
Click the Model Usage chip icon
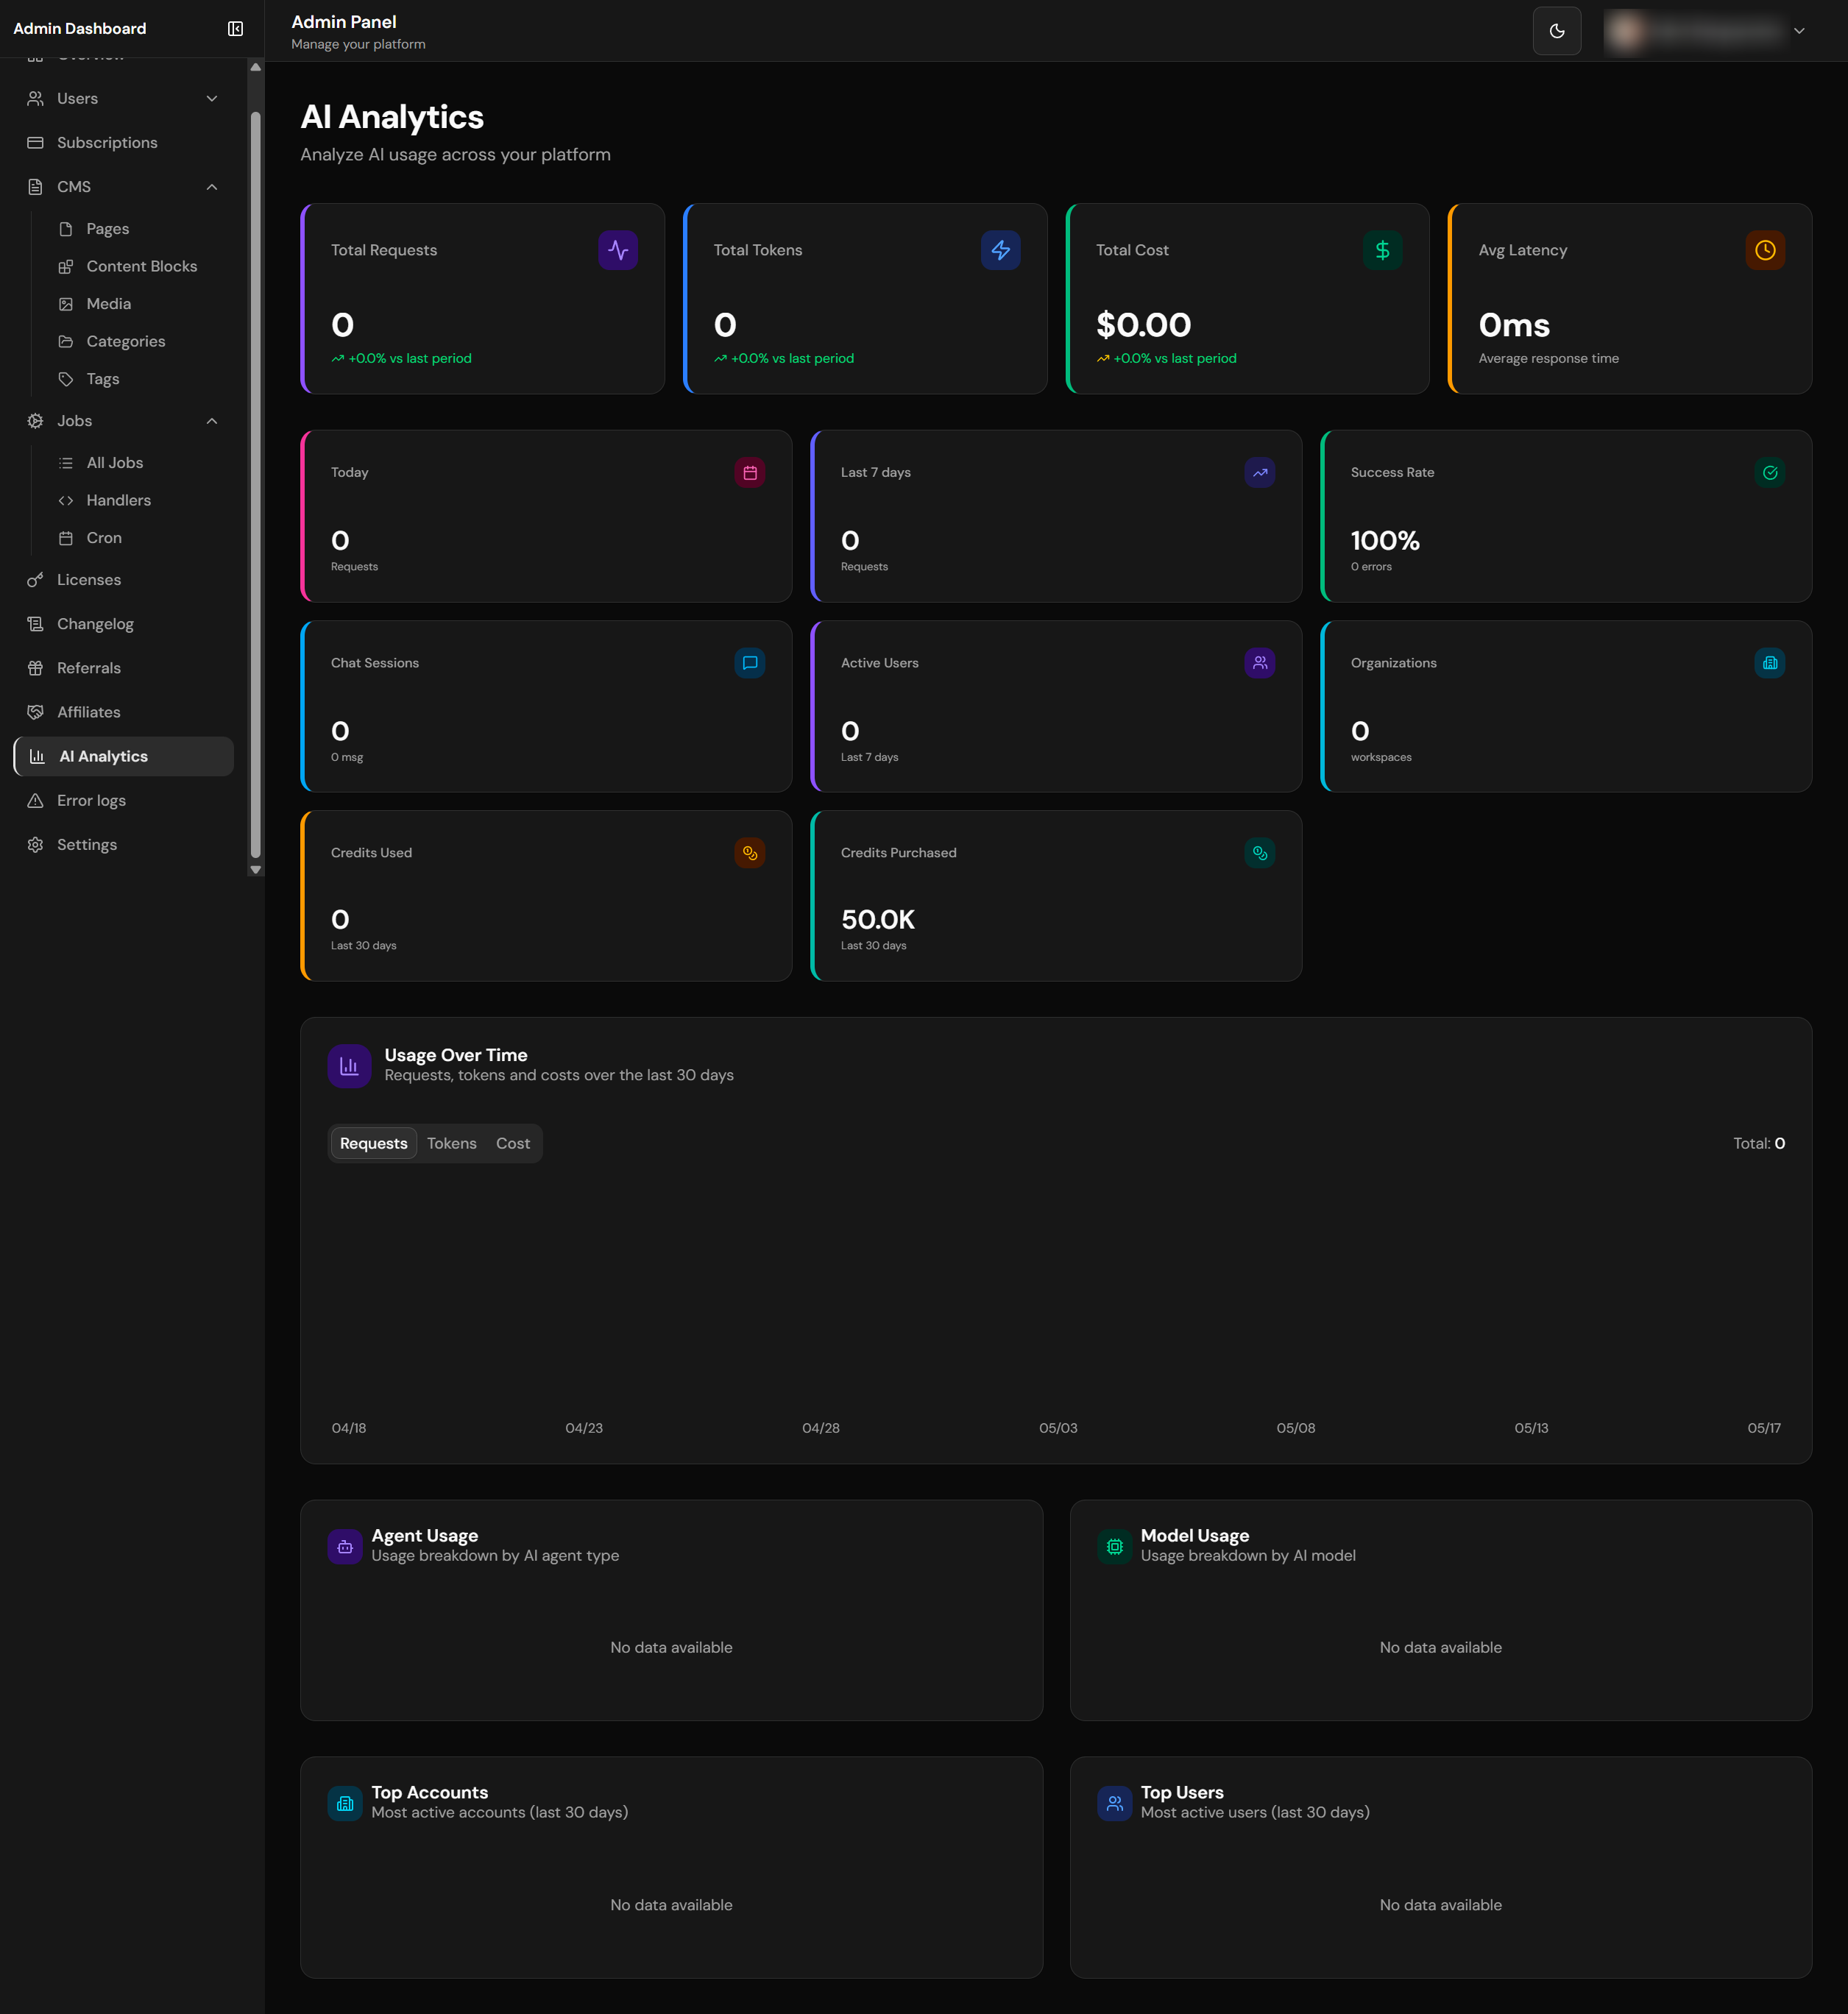pos(1114,1547)
